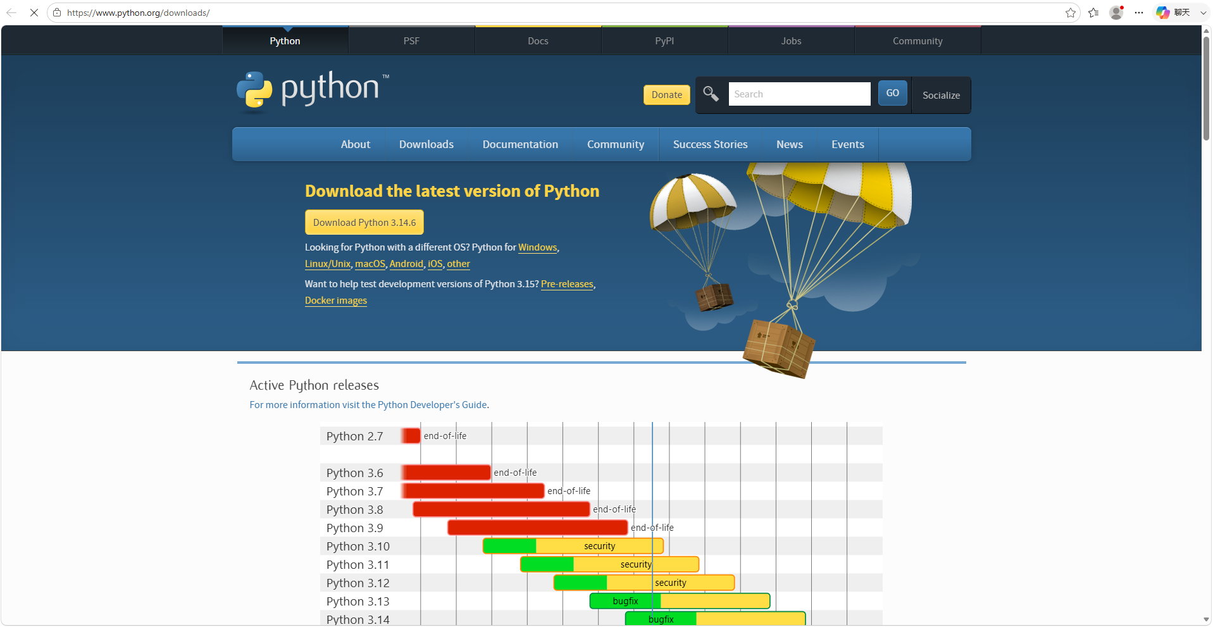Focus the Search input field
The height and width of the screenshot is (627, 1213).
[x=799, y=94]
